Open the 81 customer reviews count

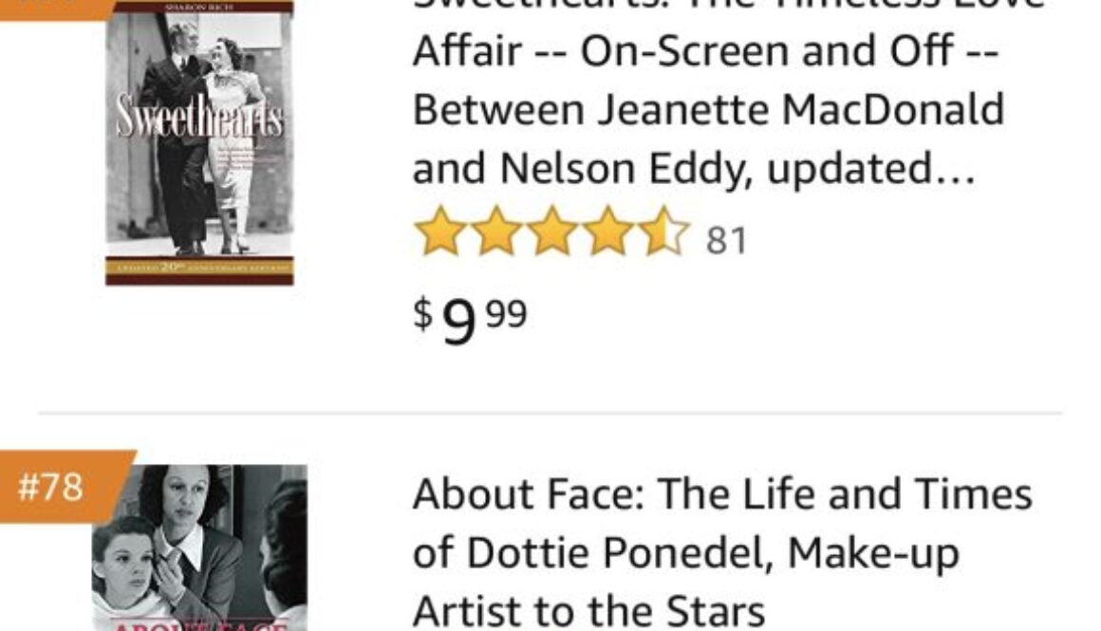coord(727,241)
